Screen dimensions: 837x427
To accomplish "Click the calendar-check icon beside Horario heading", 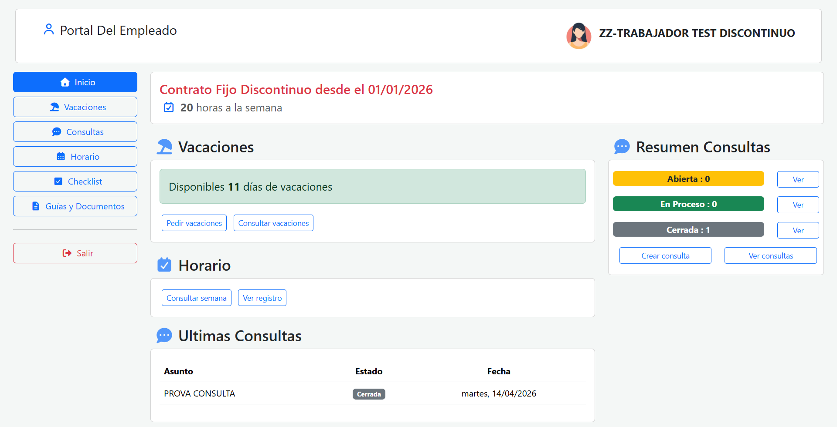I will tap(164, 265).
